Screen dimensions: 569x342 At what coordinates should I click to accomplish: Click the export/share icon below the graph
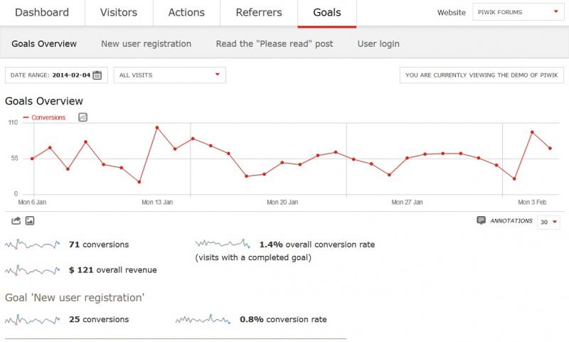tap(16, 220)
